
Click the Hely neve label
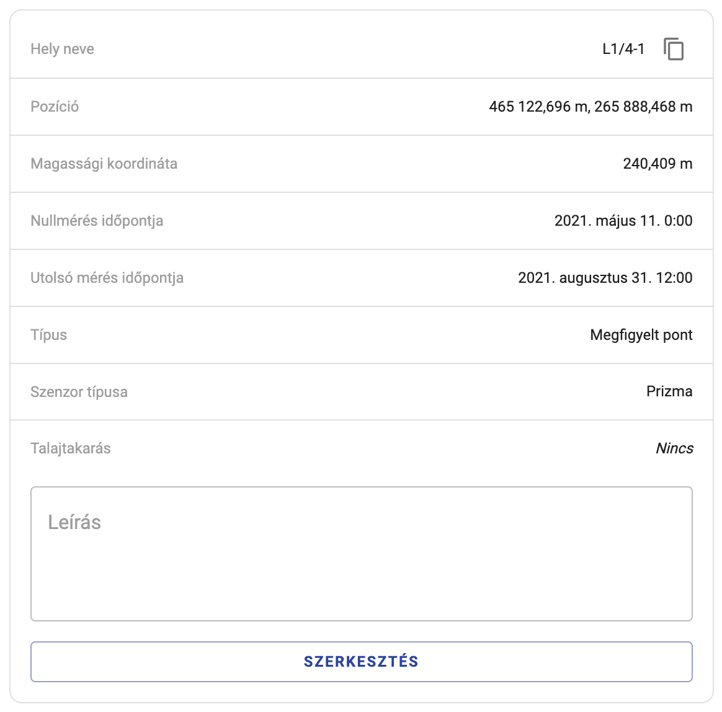62,49
